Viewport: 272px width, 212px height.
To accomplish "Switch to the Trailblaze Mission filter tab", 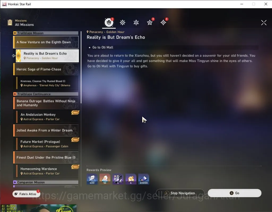I will tap(123, 23).
